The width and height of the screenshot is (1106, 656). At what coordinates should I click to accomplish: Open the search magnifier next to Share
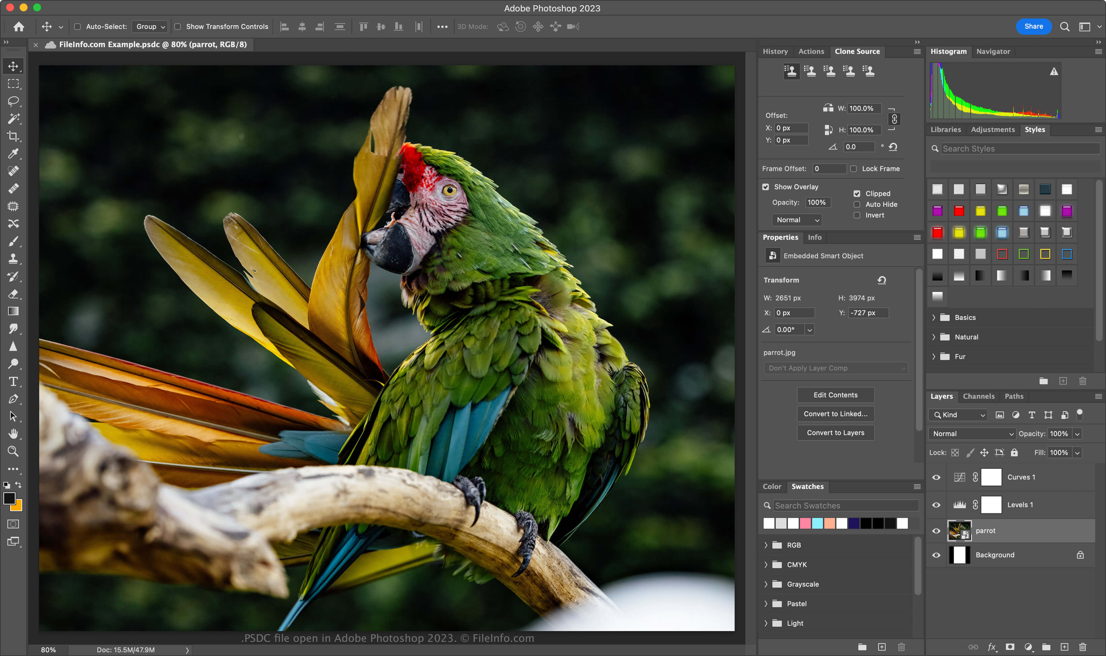(x=1065, y=27)
